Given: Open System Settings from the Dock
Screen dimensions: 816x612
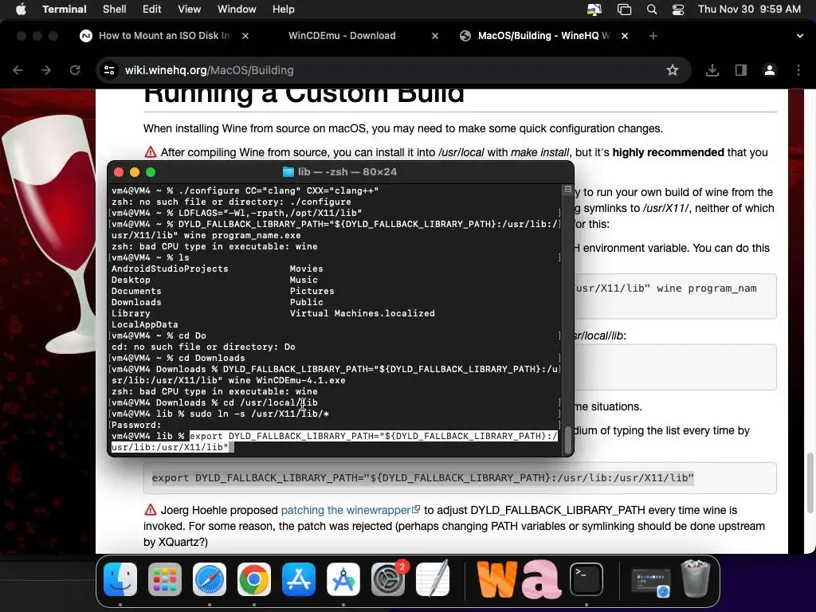Looking at the screenshot, I should coord(388,579).
